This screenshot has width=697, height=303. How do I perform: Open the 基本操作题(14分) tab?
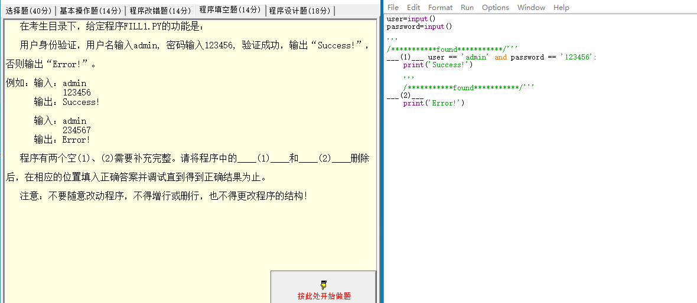click(91, 11)
